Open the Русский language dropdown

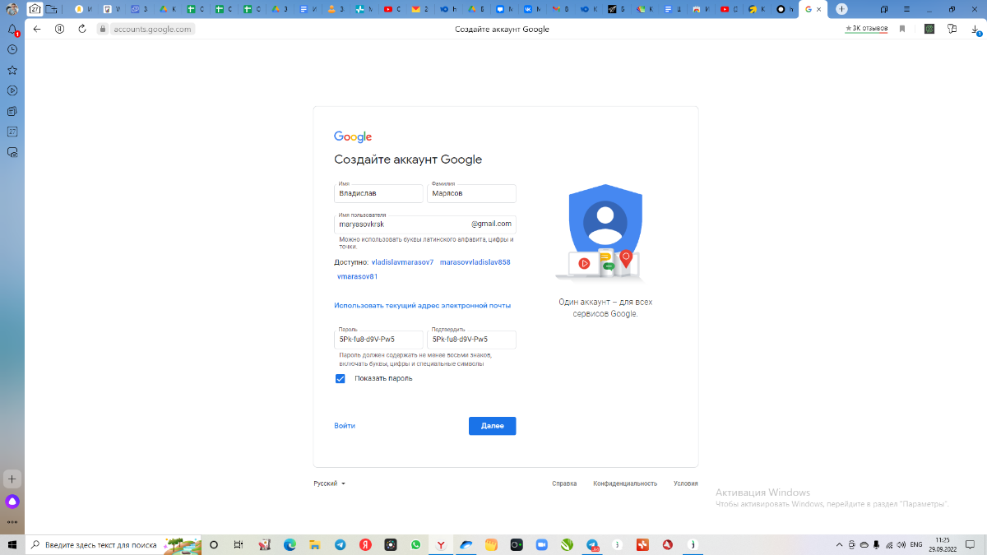click(x=329, y=483)
